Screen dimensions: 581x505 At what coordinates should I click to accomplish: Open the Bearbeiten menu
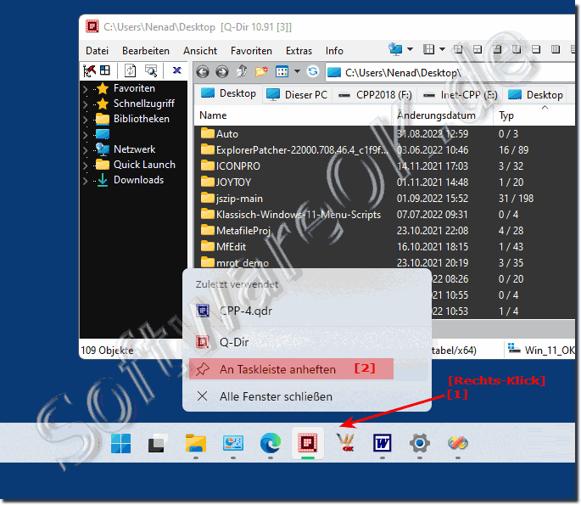(146, 51)
